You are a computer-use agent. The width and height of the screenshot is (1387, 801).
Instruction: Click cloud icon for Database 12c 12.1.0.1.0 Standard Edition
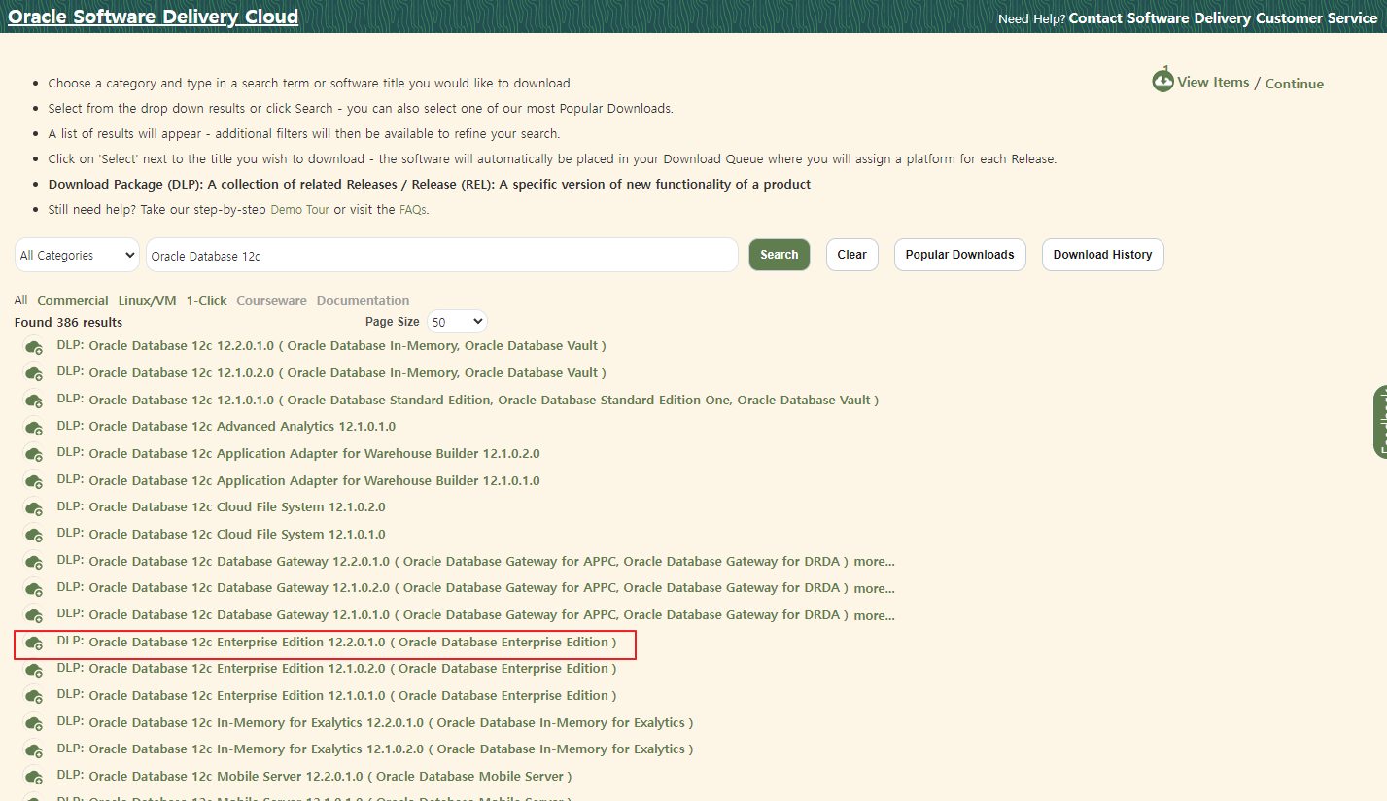click(34, 400)
